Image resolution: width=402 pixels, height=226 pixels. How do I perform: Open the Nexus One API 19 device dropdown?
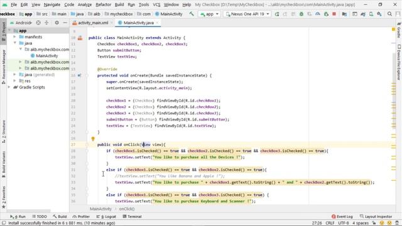tap(247, 14)
